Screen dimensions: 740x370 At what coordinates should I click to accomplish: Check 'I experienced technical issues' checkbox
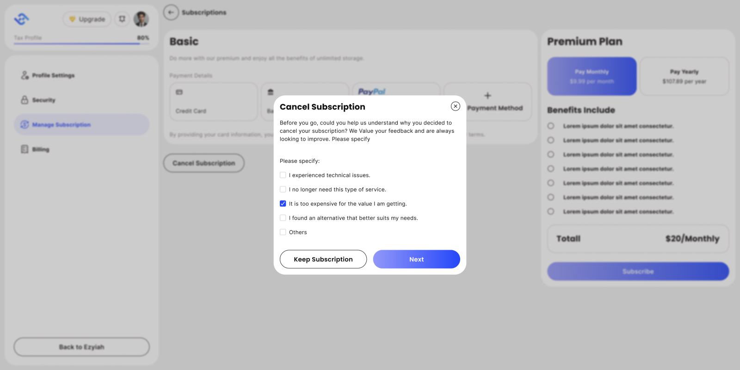[x=283, y=175]
